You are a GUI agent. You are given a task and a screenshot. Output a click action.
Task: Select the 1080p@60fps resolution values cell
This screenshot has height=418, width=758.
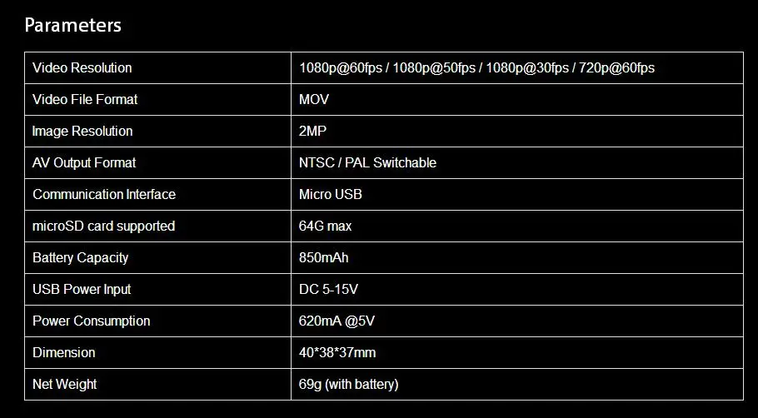(x=476, y=67)
